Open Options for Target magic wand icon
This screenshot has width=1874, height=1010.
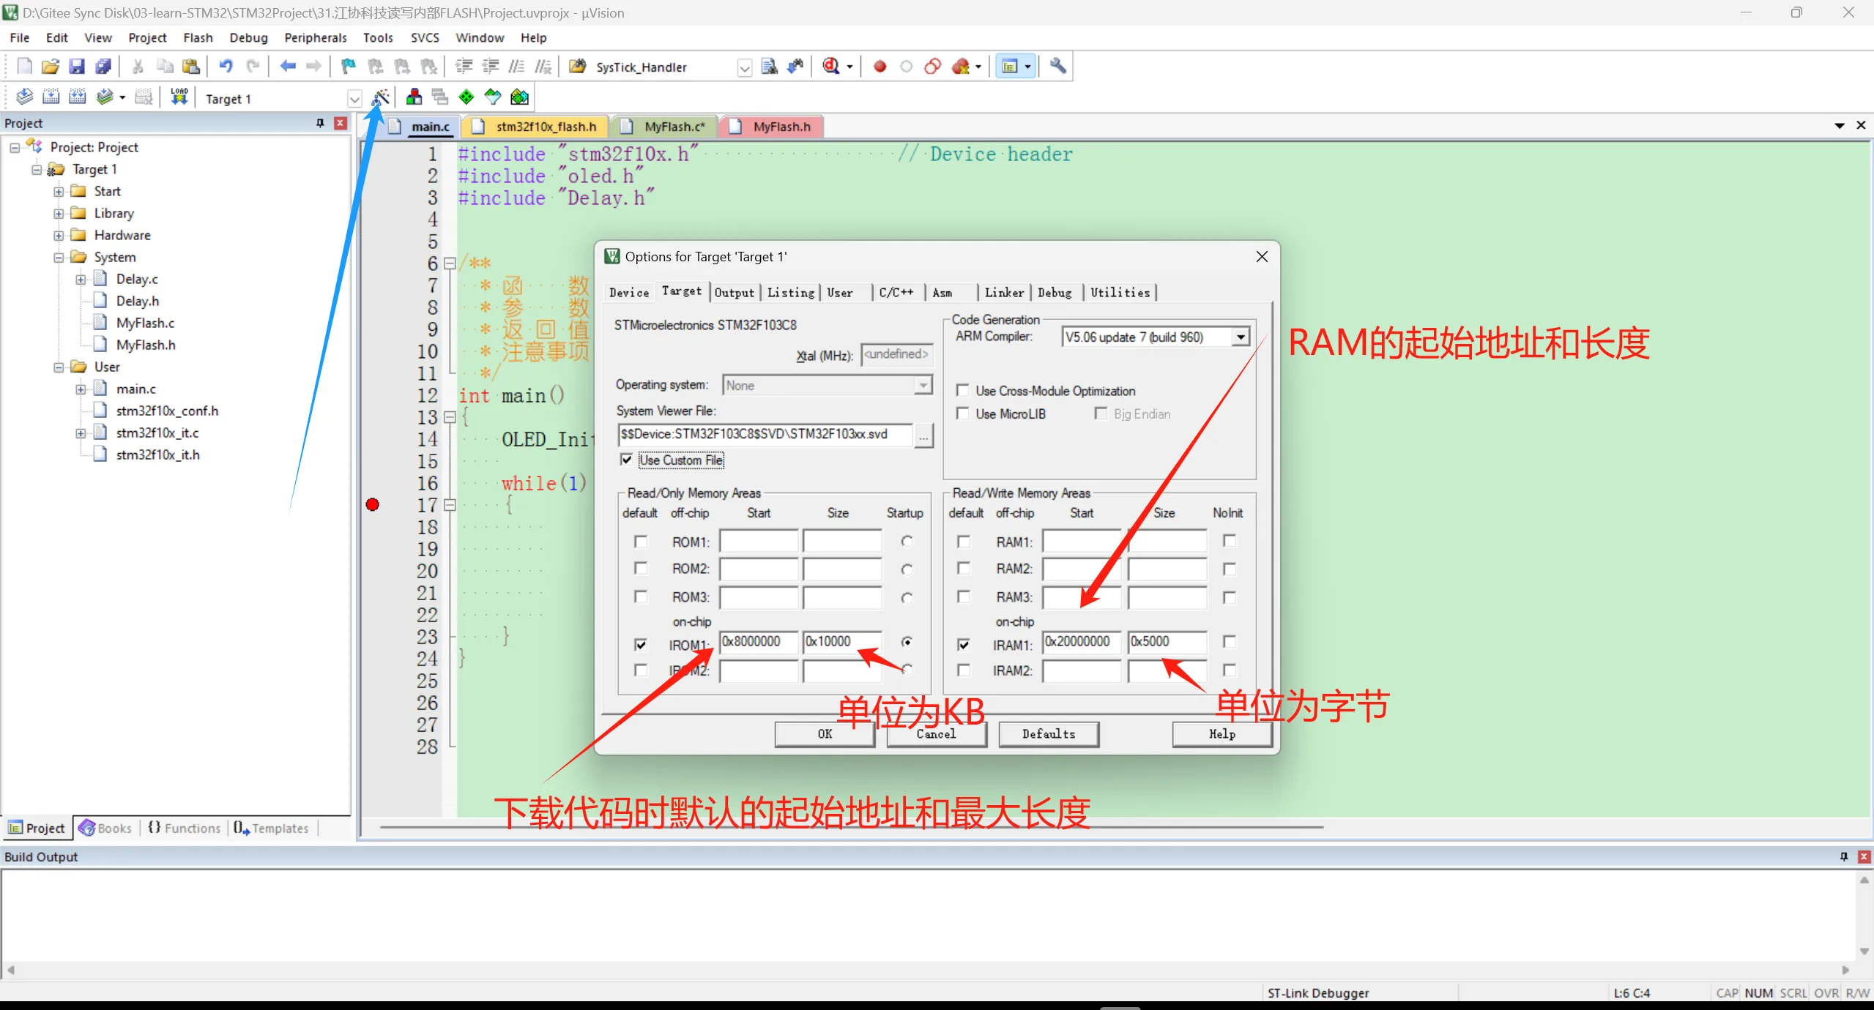coord(381,97)
